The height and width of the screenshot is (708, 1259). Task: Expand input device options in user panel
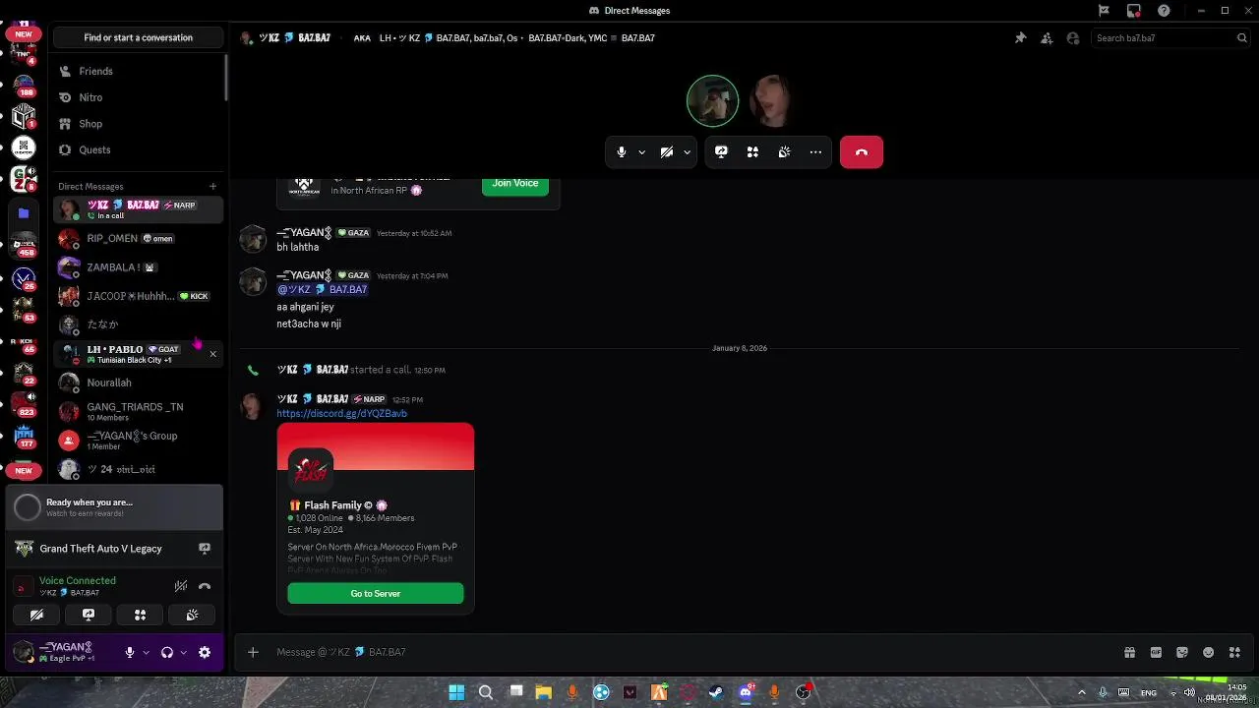[146, 652]
